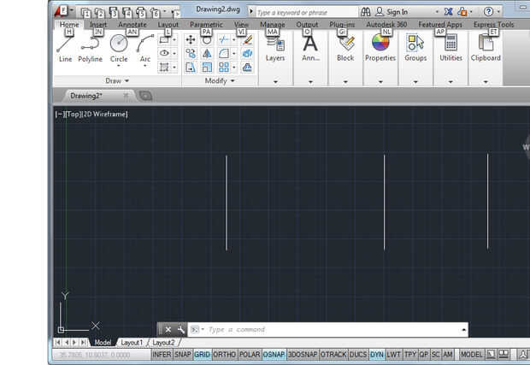Open the Help question mark icon

(x=488, y=12)
